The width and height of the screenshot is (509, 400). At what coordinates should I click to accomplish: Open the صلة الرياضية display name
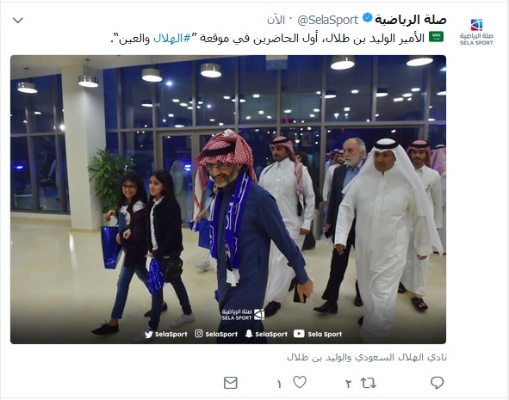pyautogui.click(x=411, y=20)
